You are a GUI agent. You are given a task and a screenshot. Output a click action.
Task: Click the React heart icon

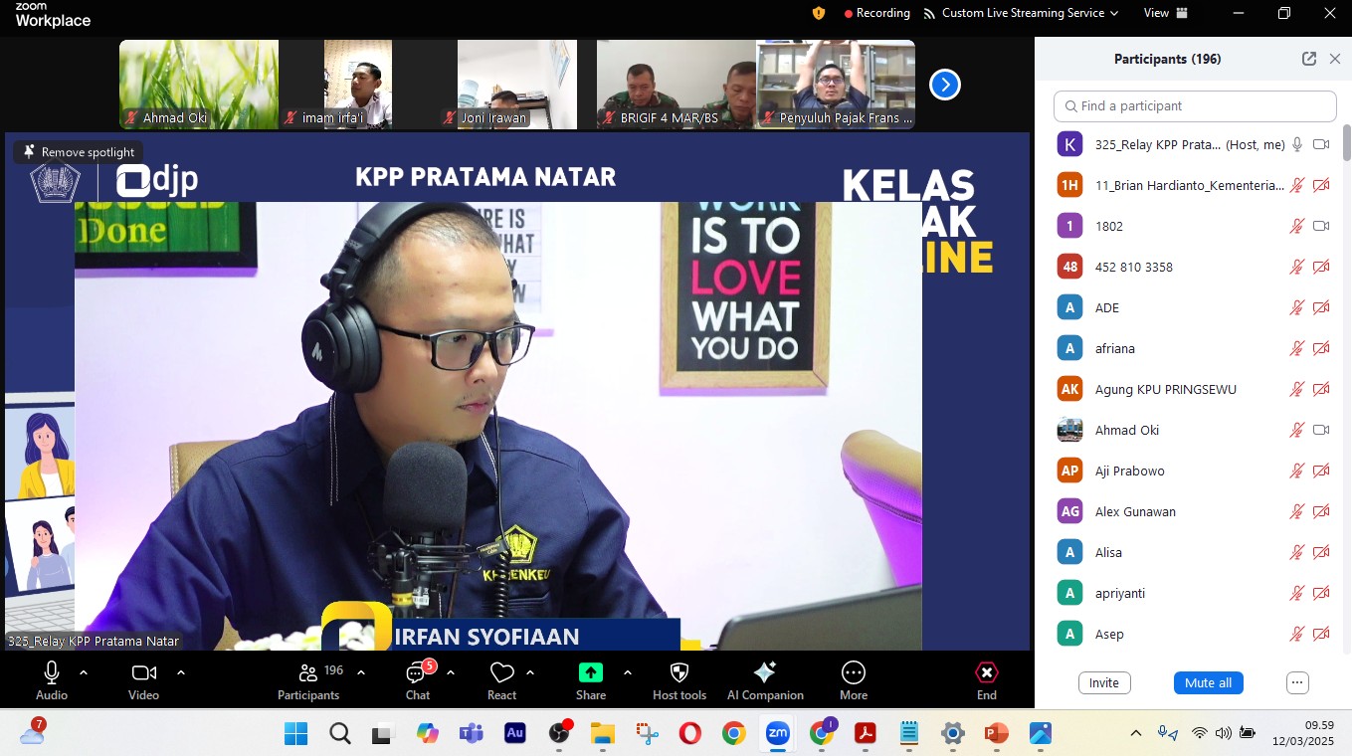tap(501, 673)
